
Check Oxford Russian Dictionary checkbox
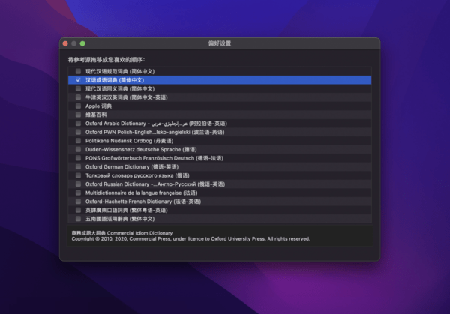(78, 184)
